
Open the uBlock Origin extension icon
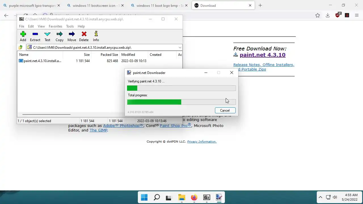pos(338,15)
